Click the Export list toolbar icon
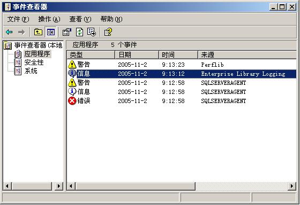300x205 pixels. (92, 32)
